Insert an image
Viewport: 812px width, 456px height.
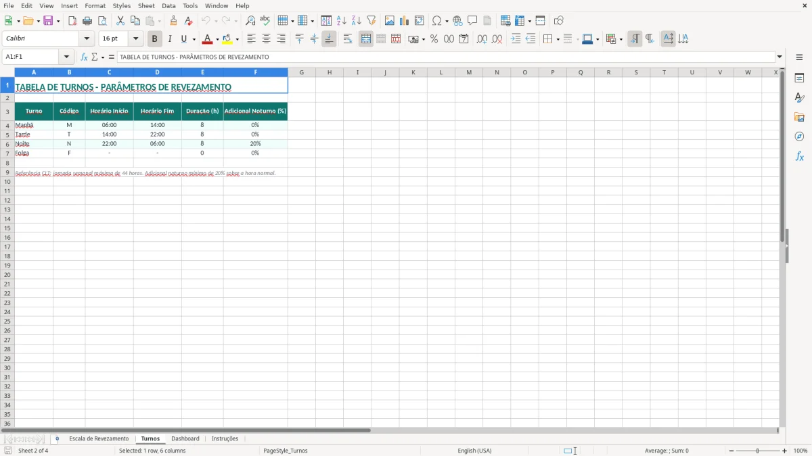(x=390, y=21)
